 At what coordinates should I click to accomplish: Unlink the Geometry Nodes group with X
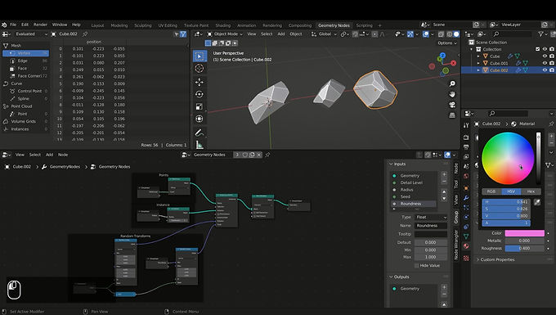259,155
